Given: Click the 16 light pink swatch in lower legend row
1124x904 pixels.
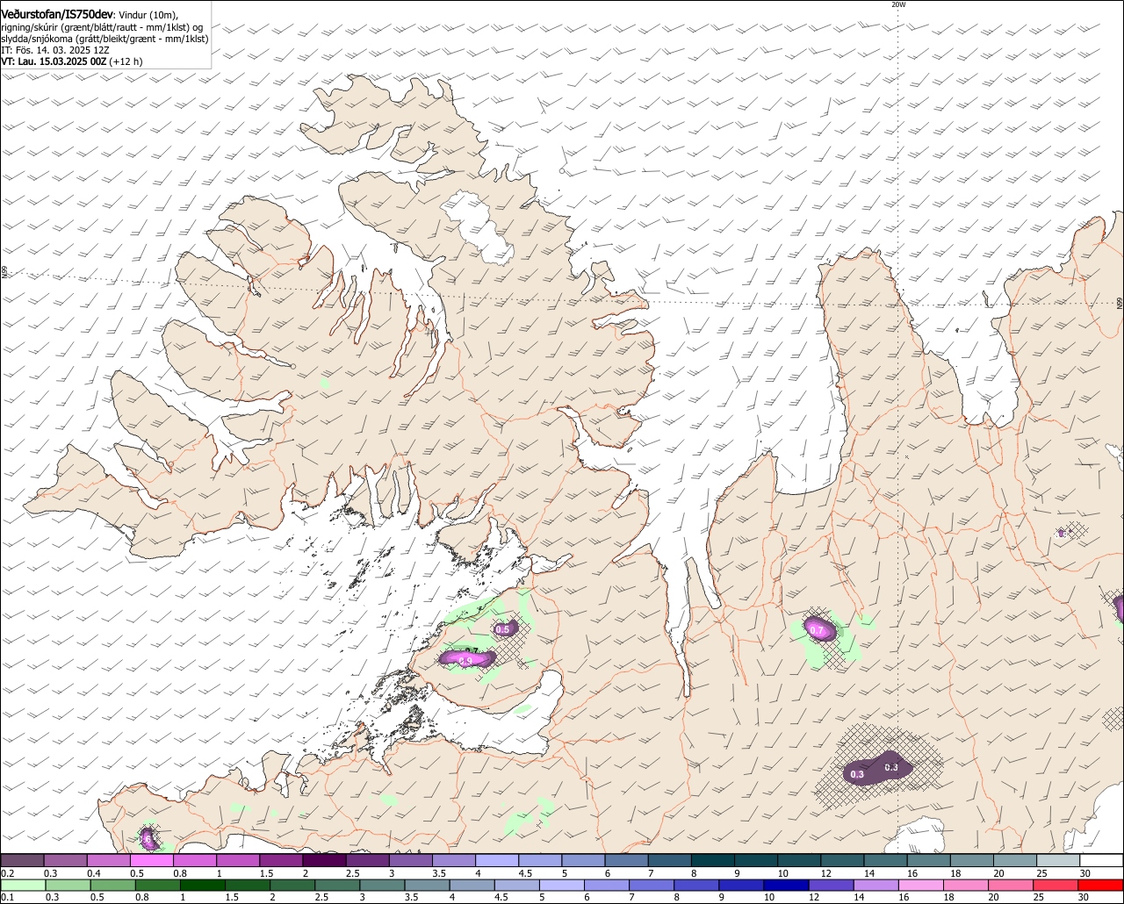Looking at the screenshot, I should (x=920, y=885).
